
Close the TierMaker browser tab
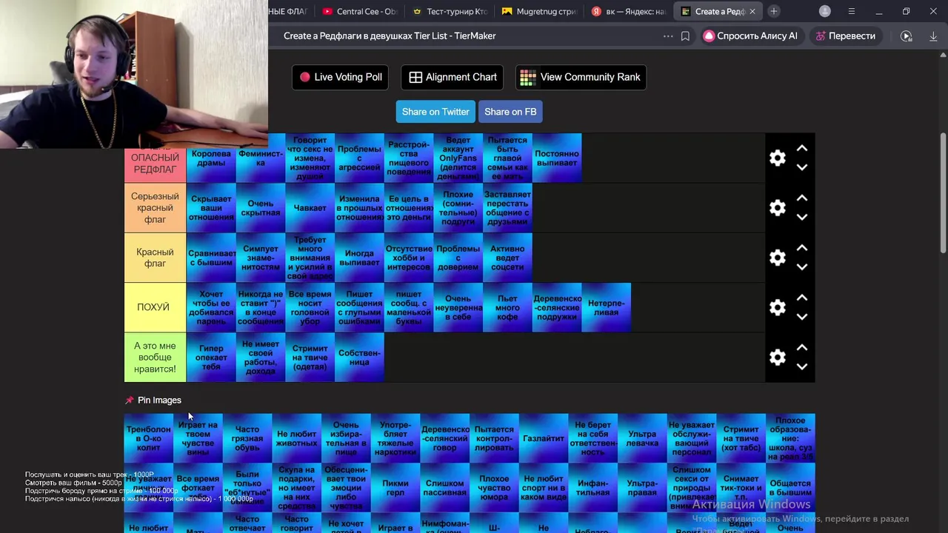pos(752,11)
